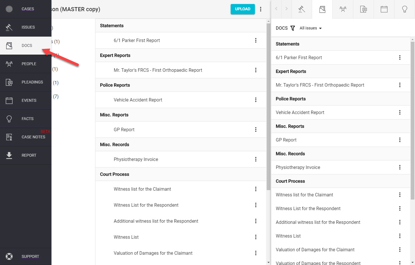Click the filter funnel icon beside DOCS
Screen dimensions: 415x265
tap(293, 28)
